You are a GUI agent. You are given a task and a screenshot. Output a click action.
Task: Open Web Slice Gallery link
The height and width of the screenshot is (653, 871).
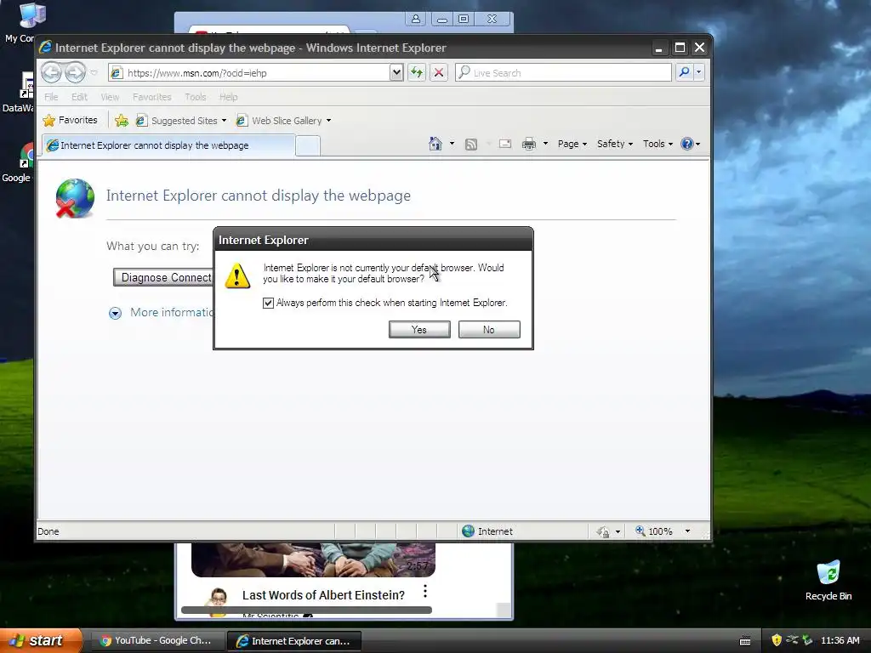(x=279, y=121)
